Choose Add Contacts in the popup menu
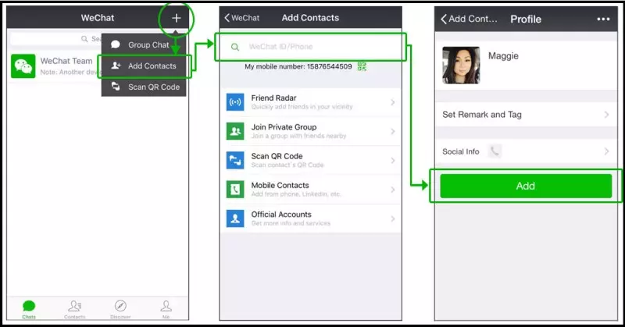625x327 pixels. (x=144, y=66)
